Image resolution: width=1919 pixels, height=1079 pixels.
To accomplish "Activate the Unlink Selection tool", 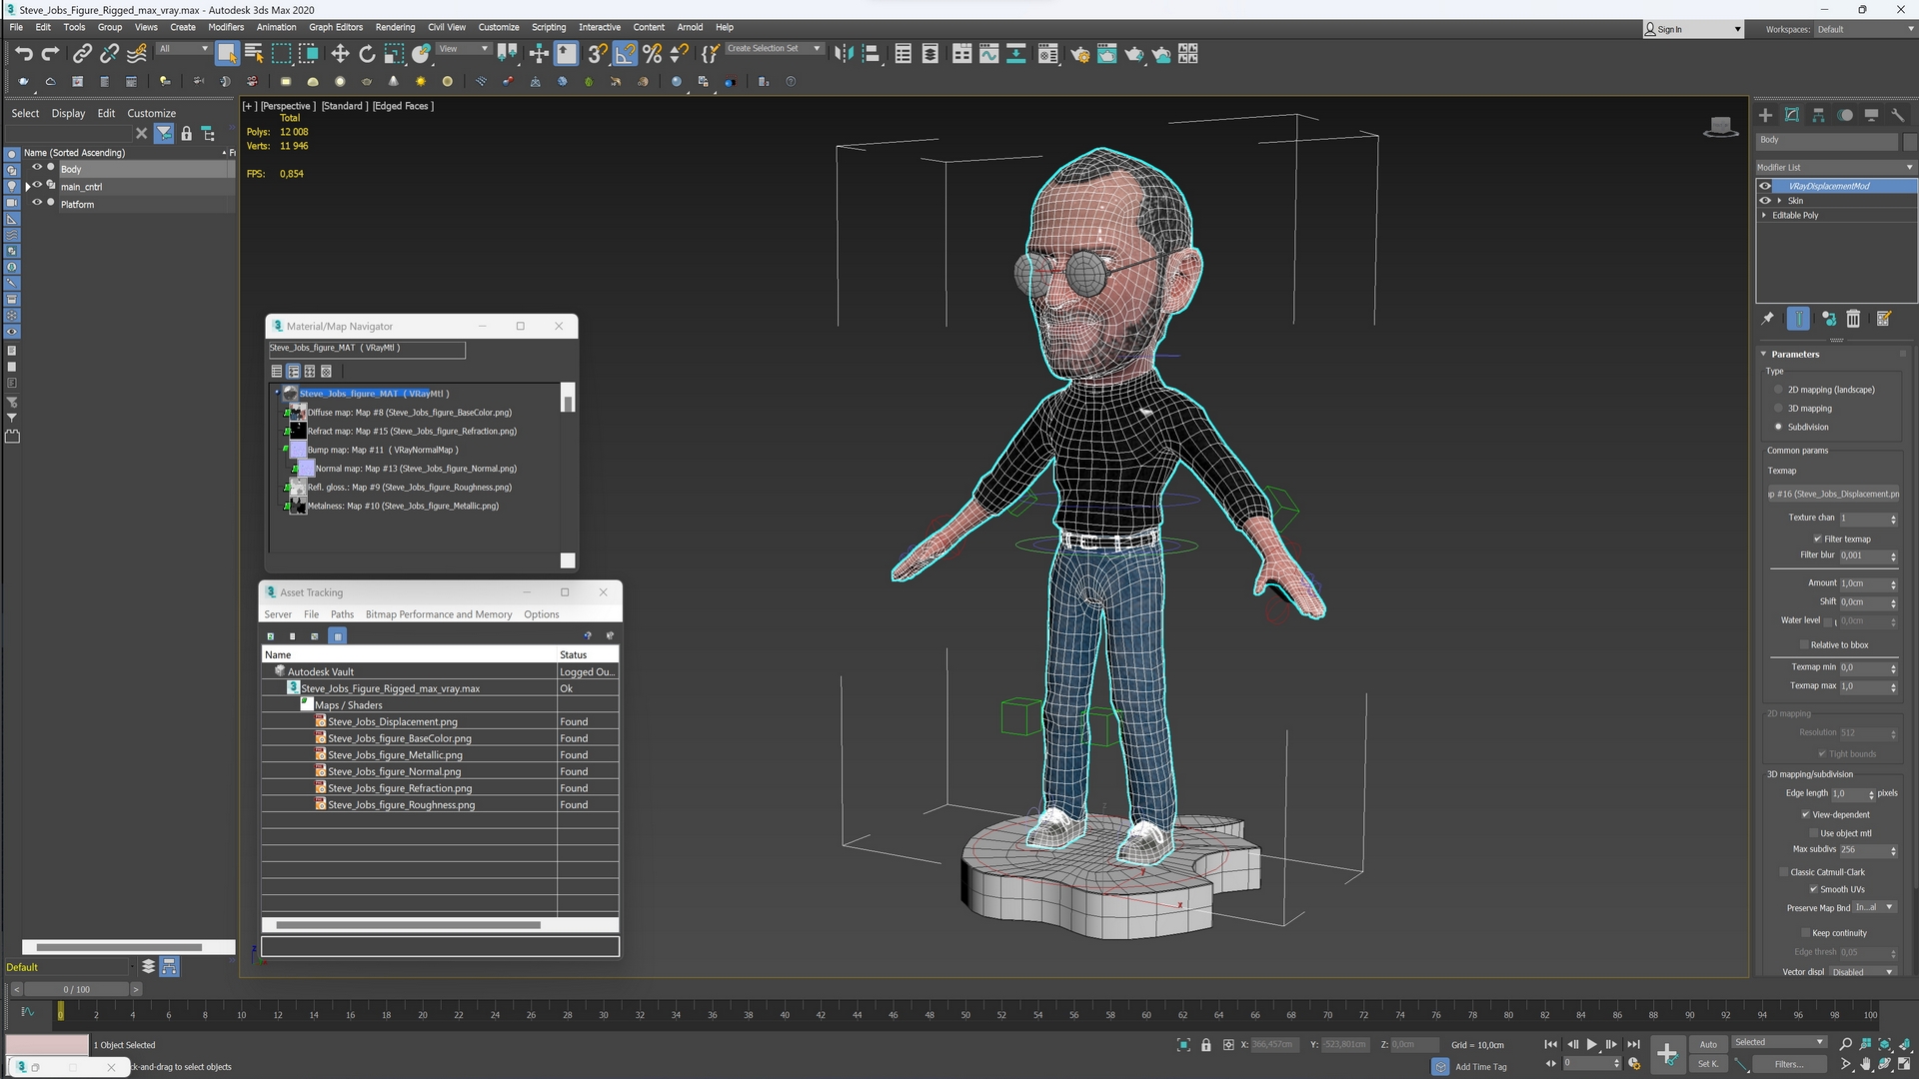I will point(109,54).
